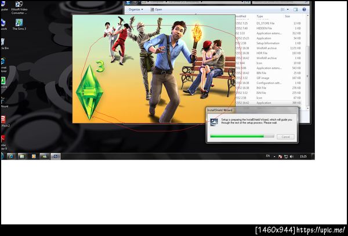Sort by Date modified column header

pos(241,16)
